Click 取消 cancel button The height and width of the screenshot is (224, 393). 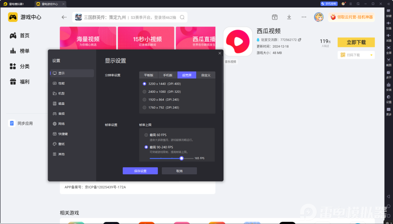tap(179, 171)
